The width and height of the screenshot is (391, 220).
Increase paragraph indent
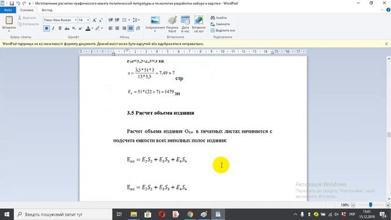pyautogui.click(x=117, y=20)
